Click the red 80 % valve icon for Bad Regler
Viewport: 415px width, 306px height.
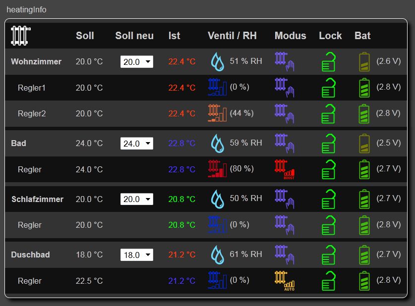(217, 168)
